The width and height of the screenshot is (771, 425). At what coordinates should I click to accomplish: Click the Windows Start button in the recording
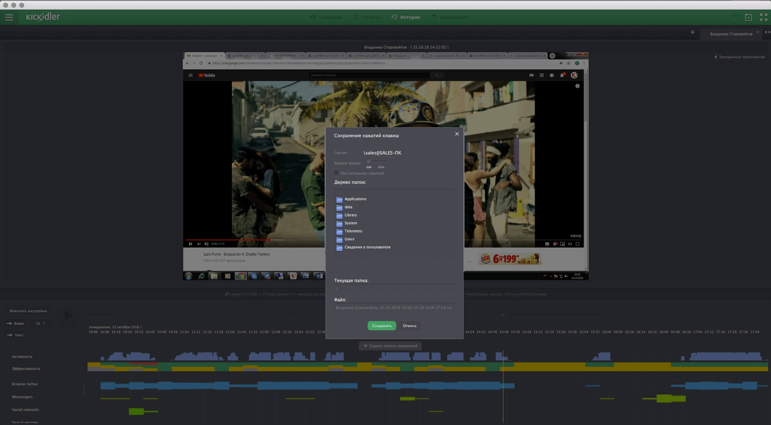pos(188,276)
